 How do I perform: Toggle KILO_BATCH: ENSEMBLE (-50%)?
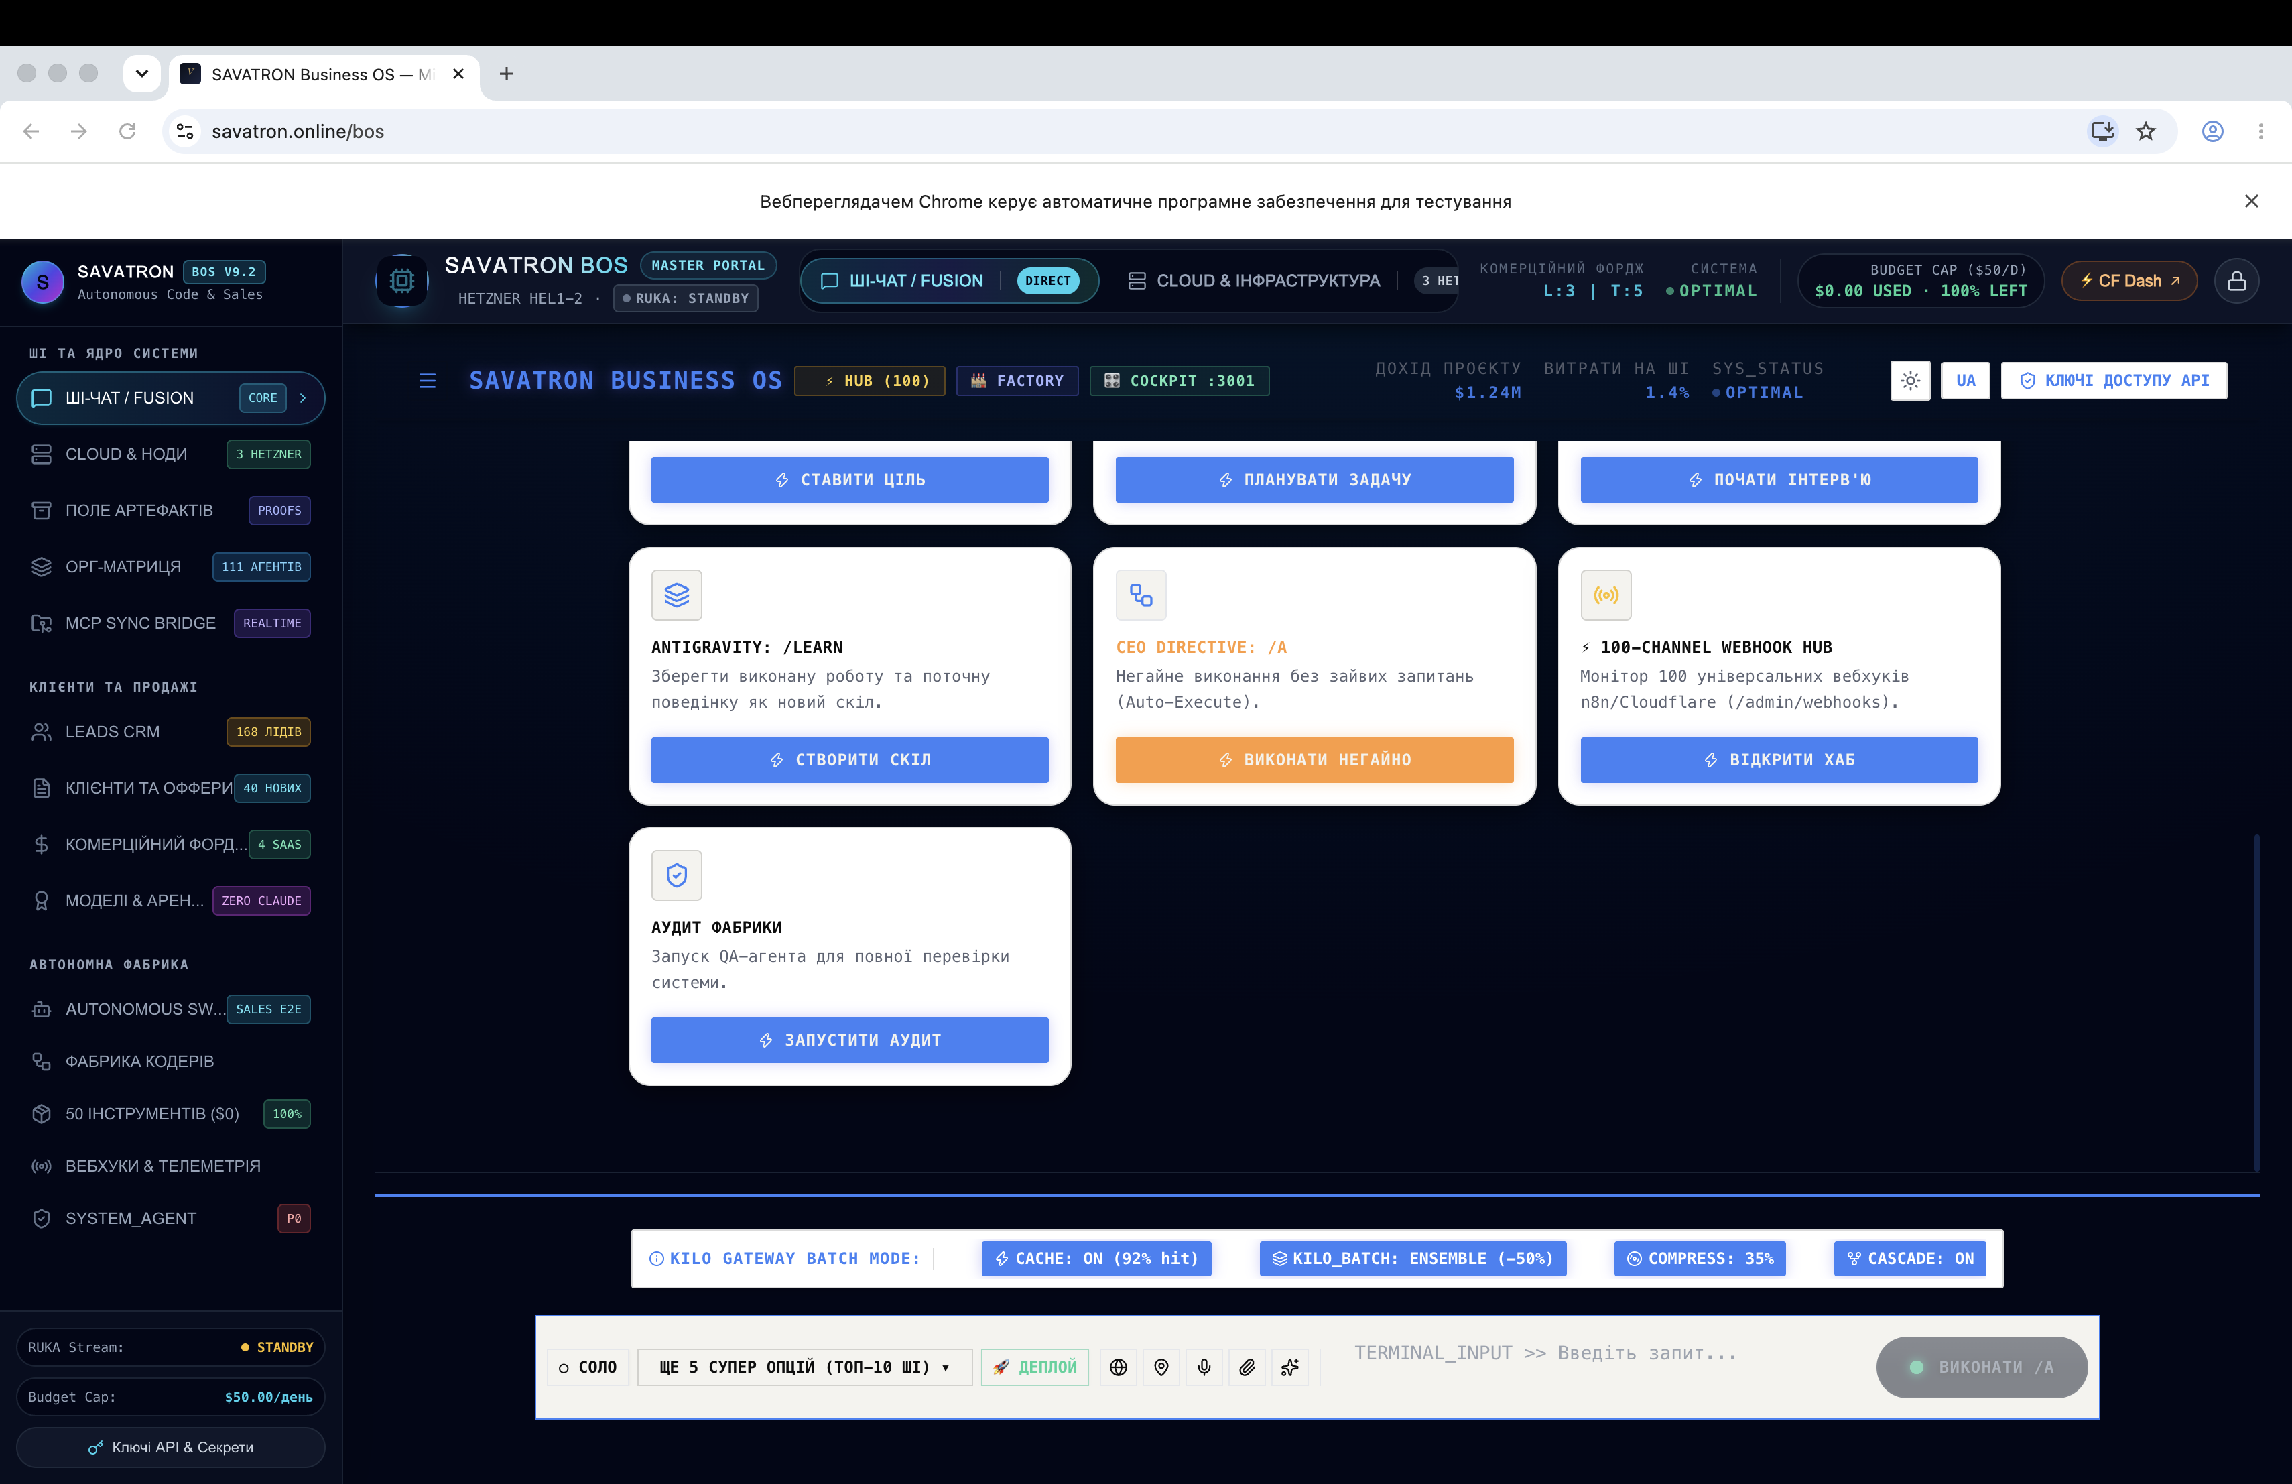[1413, 1259]
